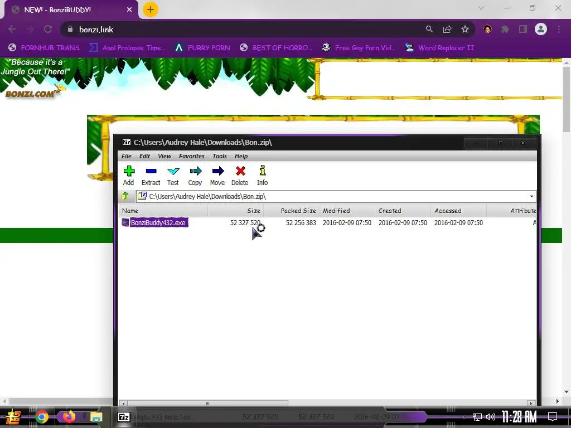Open Firefox from the taskbar
The image size is (571, 428).
[x=69, y=416]
